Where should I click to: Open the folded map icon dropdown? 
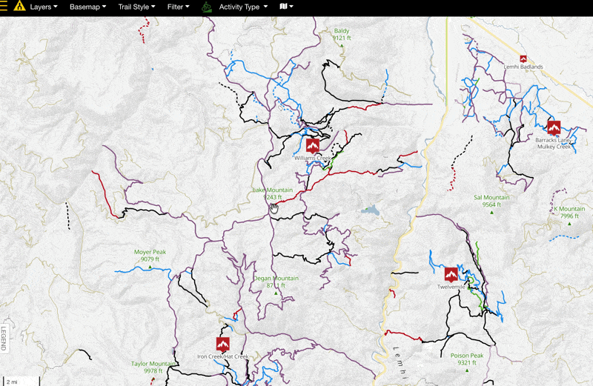click(286, 7)
